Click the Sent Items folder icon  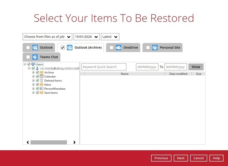[x=41, y=92]
